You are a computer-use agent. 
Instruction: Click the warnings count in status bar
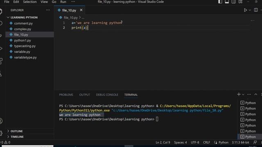(x=7, y=143)
